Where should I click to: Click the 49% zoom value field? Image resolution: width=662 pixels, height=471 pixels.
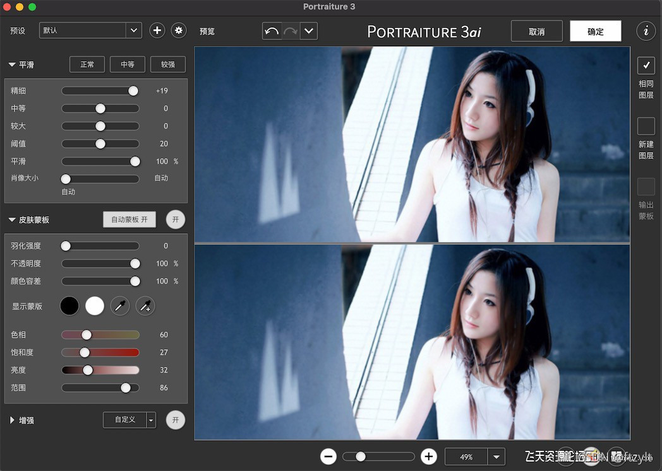[466, 456]
